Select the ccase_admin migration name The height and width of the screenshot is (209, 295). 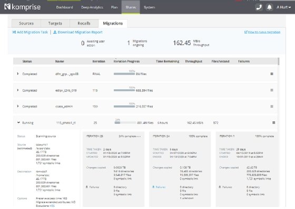point(64,107)
